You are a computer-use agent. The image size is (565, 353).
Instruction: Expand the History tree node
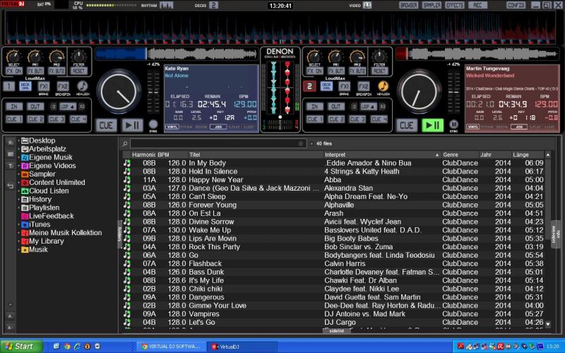(x=19, y=199)
